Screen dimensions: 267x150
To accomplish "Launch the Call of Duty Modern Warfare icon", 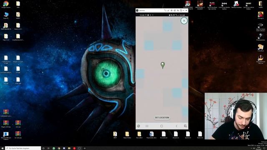I will [x=224, y=5].
